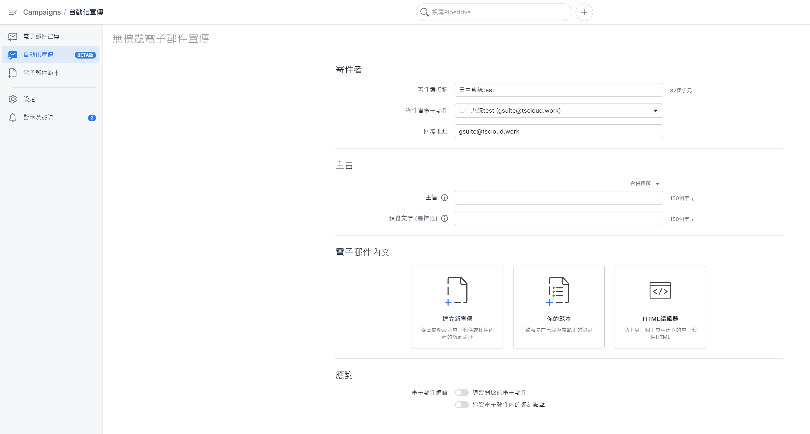Expand the 合併標籤 dropdown
Screen dimensions: 810x434
tap(645, 183)
